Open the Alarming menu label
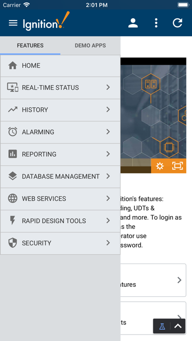 (x=38, y=132)
